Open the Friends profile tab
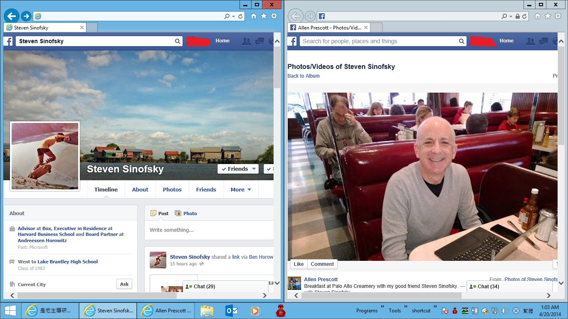Screen dimensions: 568x319 coord(206,189)
